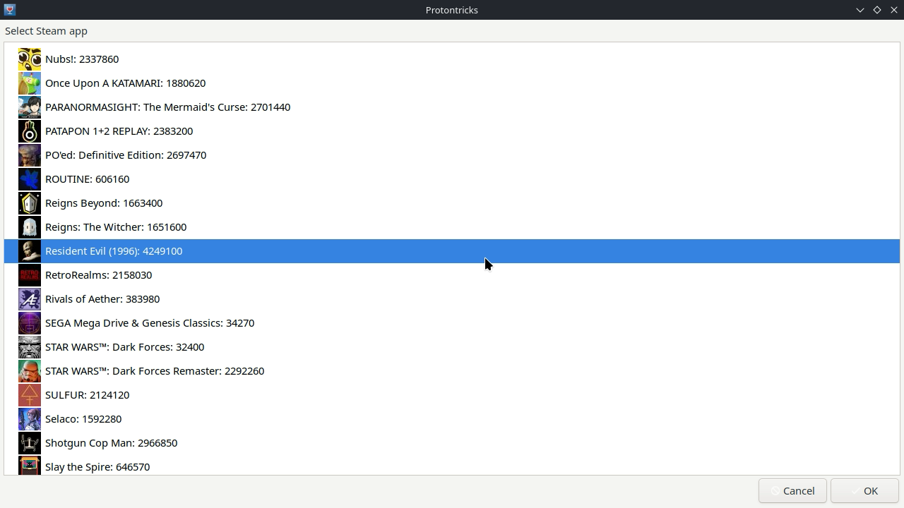Viewport: 904px width, 508px height.
Task: Pick SEGA Mega Drive & Genesis Classics
Action: click(150, 323)
